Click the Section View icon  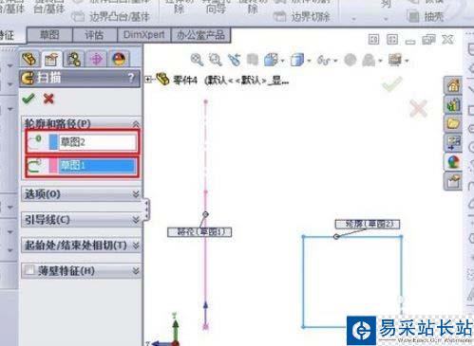[253, 60]
